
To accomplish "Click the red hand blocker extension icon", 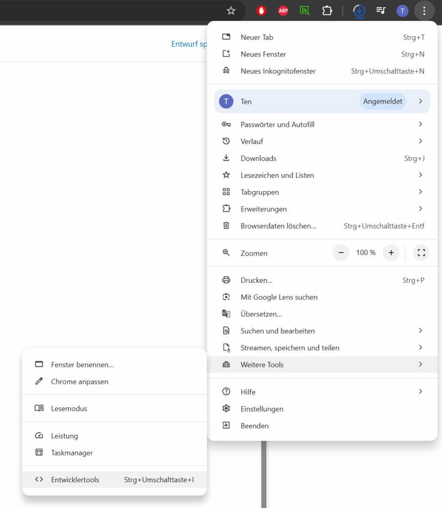I will point(261,11).
